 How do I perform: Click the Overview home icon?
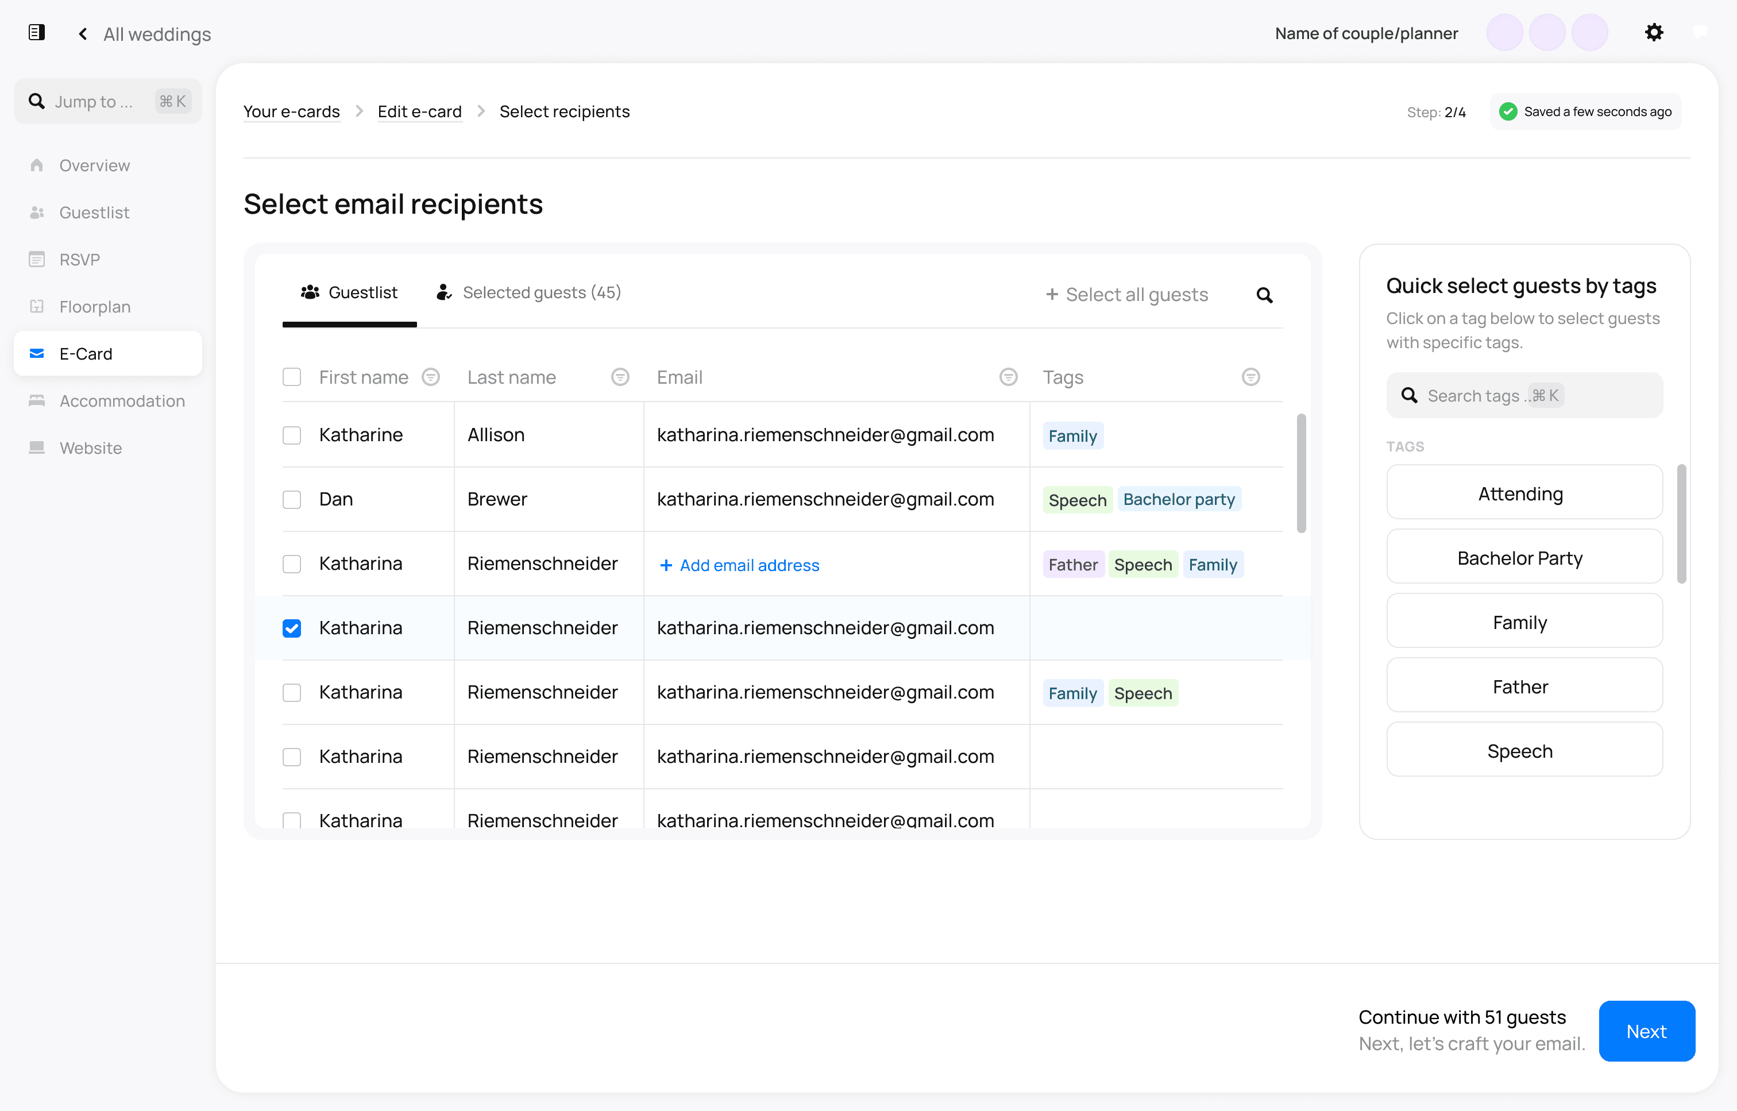tap(37, 165)
